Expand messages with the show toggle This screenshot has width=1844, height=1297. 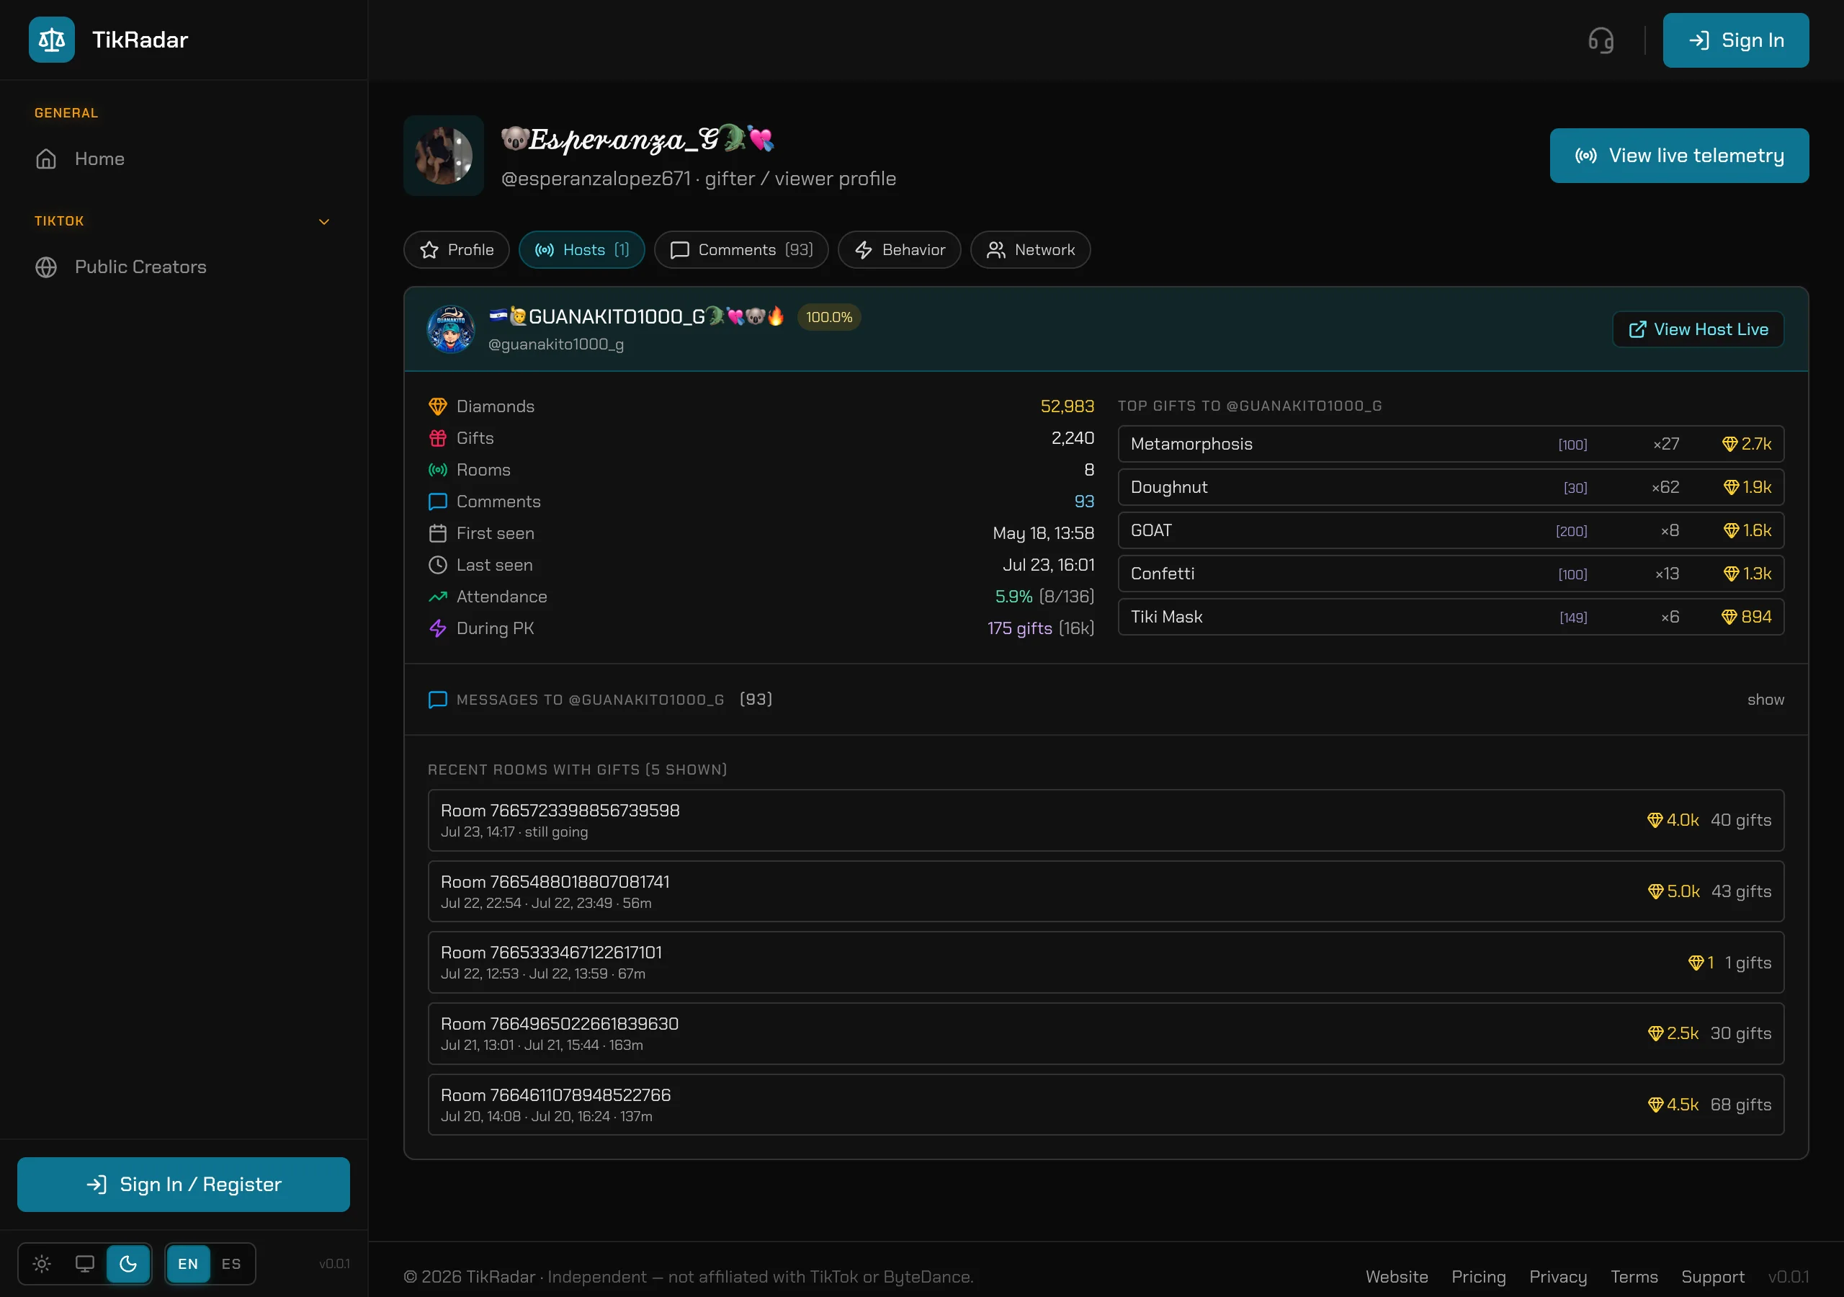[1765, 700]
